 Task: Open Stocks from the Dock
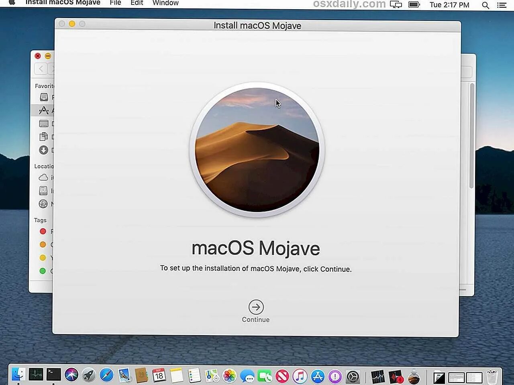(378, 377)
